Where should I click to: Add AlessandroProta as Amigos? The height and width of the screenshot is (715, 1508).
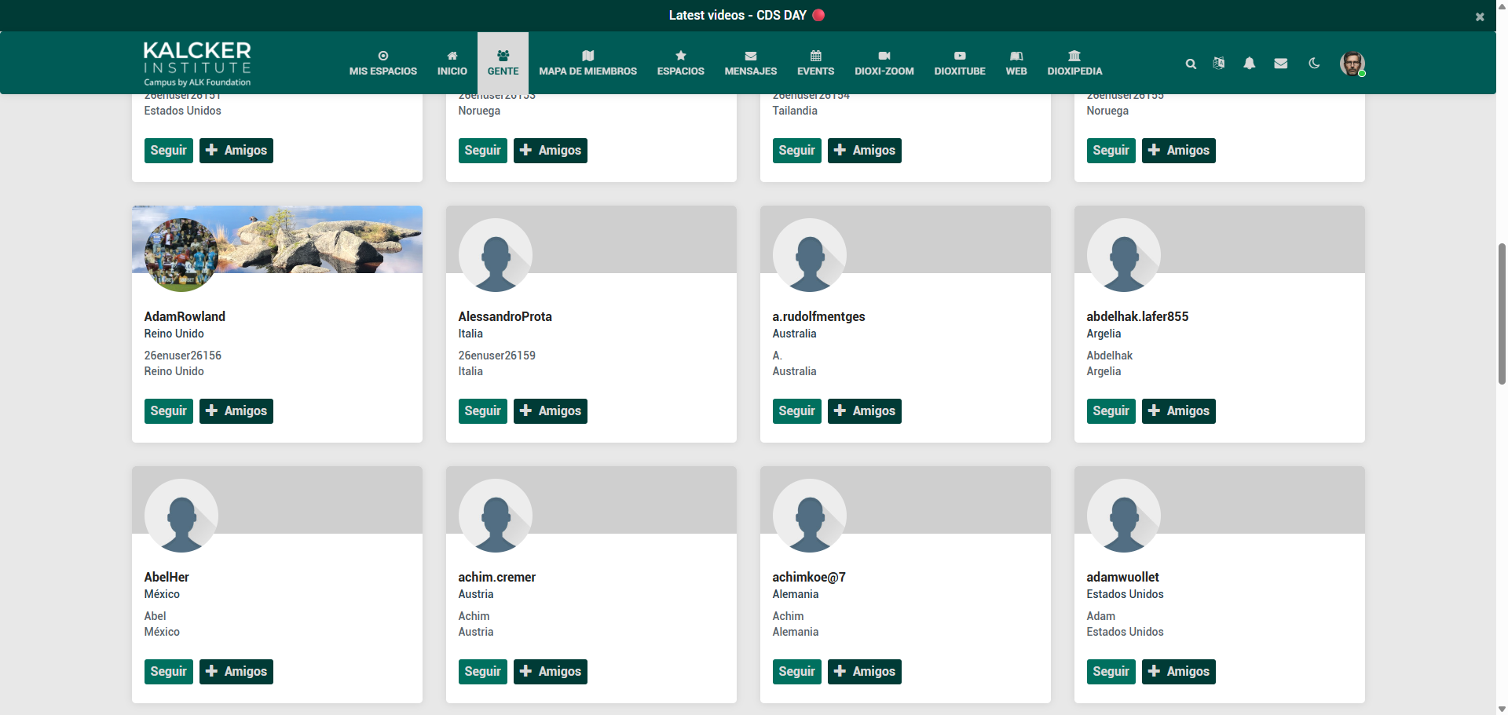(550, 411)
